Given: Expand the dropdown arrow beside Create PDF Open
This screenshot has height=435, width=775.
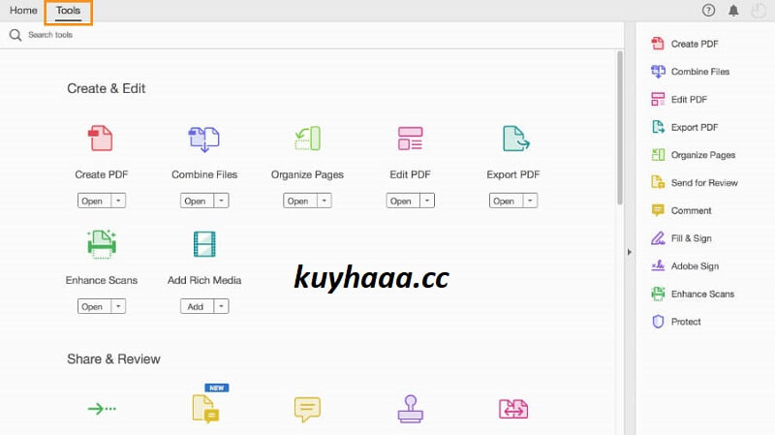Looking at the screenshot, I should [118, 201].
